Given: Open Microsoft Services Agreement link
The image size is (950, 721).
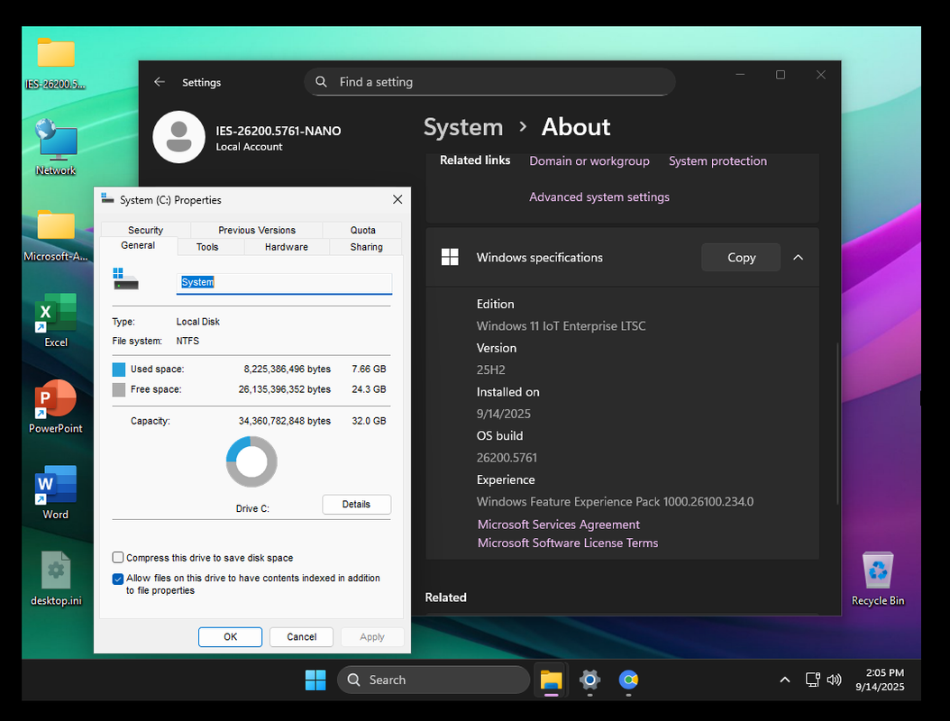Looking at the screenshot, I should (x=558, y=525).
